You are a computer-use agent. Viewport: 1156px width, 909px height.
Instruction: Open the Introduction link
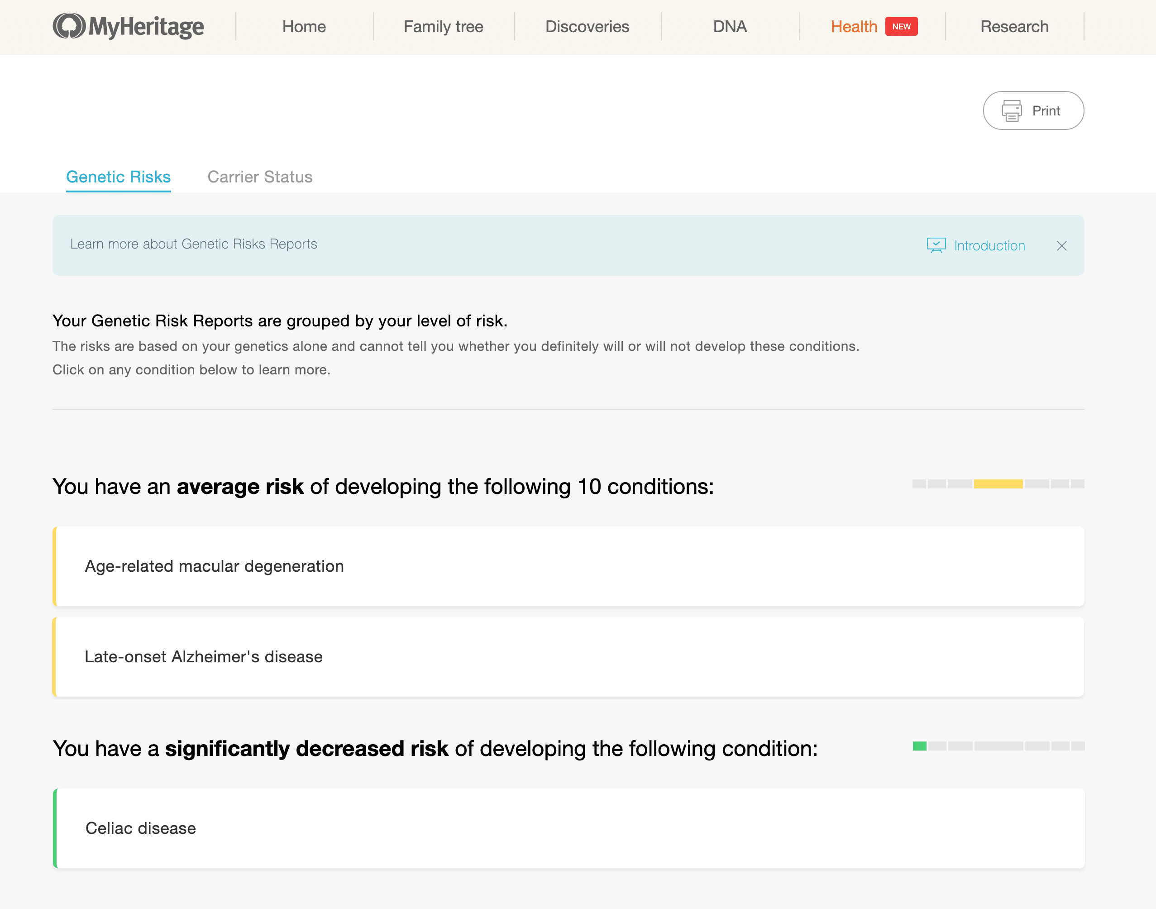pos(989,245)
